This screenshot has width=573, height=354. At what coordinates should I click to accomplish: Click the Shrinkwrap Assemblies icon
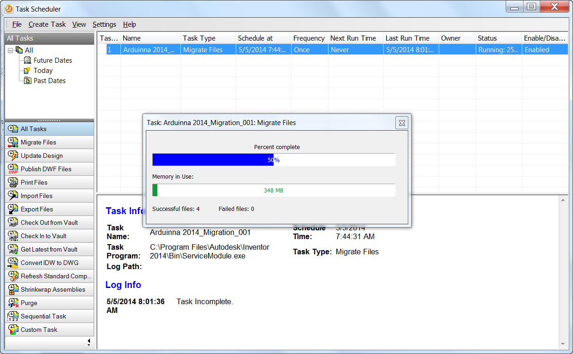[x=13, y=289]
